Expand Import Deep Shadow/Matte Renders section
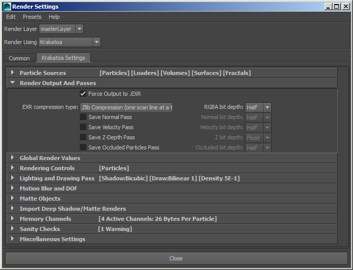 point(172,209)
